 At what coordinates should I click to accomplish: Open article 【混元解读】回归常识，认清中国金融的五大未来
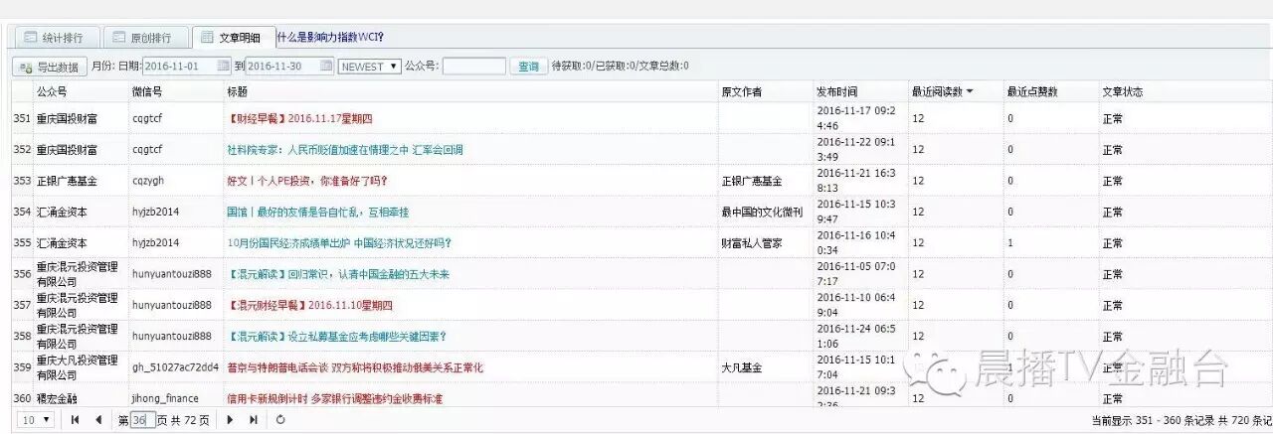[x=338, y=274]
